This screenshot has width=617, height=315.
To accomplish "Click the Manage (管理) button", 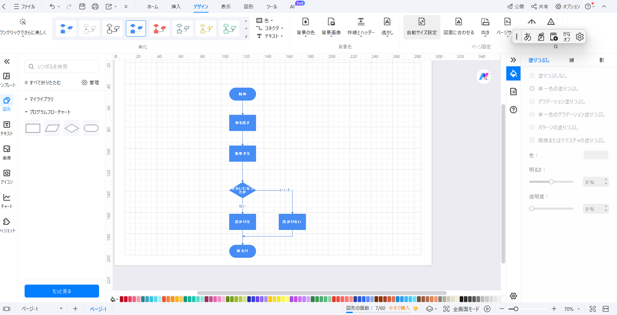I will pos(90,82).
